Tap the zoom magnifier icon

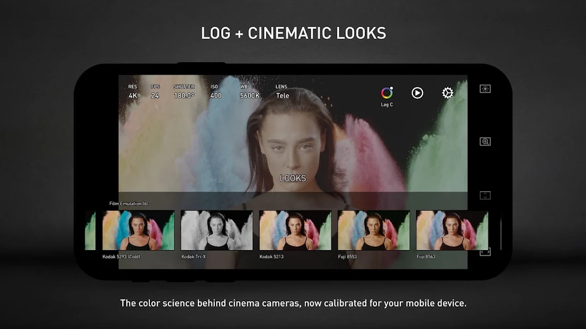tap(485, 142)
